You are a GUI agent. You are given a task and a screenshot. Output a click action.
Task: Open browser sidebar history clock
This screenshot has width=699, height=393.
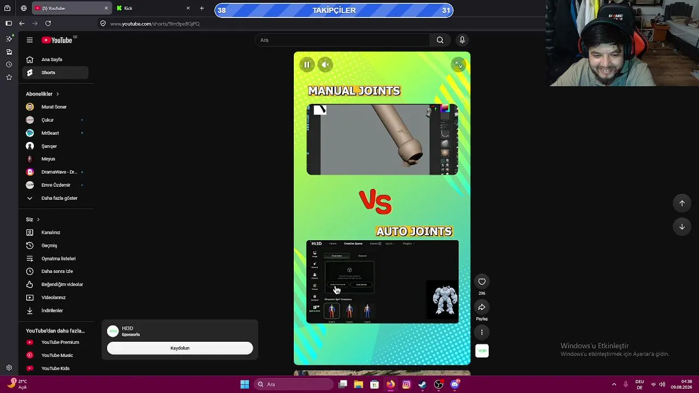click(x=9, y=64)
